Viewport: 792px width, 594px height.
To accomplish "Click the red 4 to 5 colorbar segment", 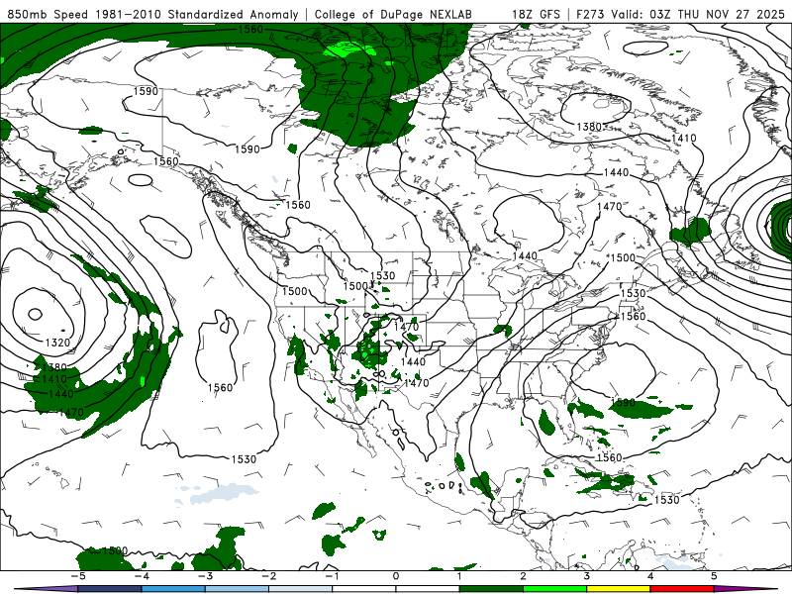I will pyautogui.click(x=682, y=589).
